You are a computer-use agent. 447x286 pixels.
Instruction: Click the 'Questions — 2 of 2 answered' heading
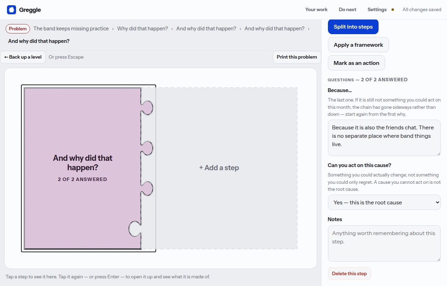click(368, 80)
